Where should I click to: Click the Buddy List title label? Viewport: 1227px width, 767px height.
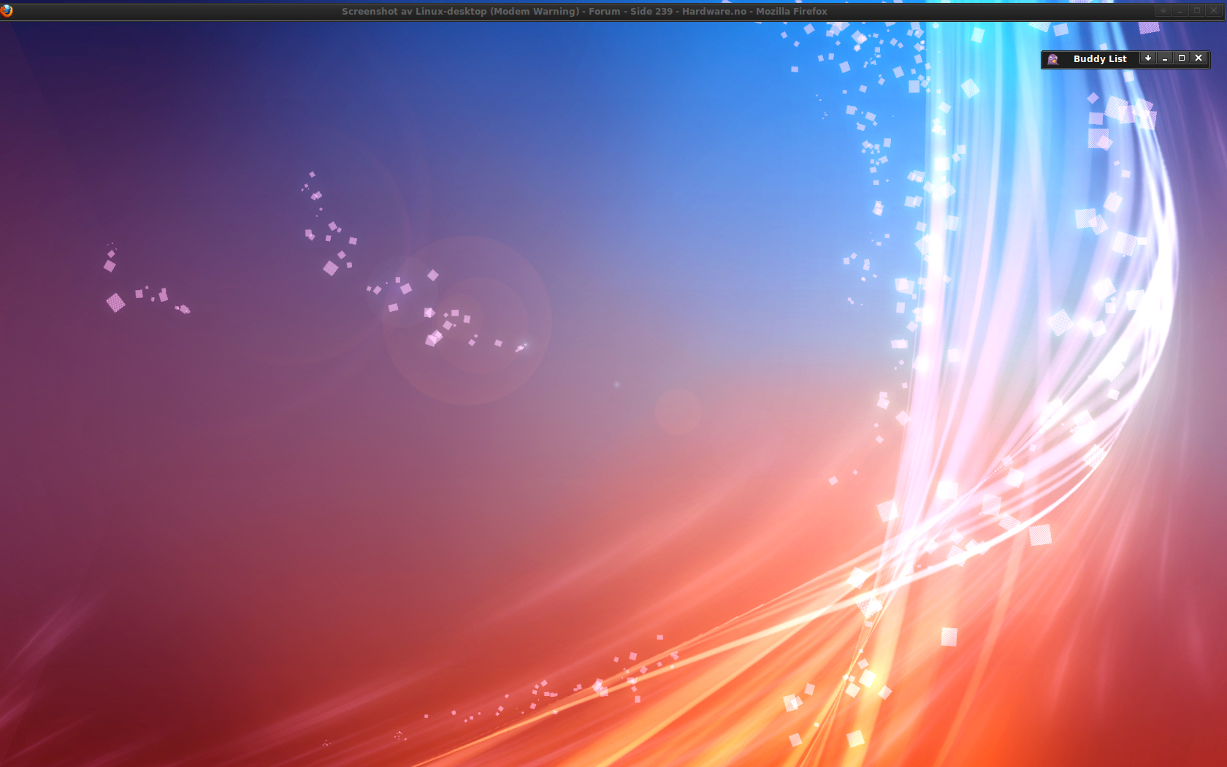tap(1100, 59)
